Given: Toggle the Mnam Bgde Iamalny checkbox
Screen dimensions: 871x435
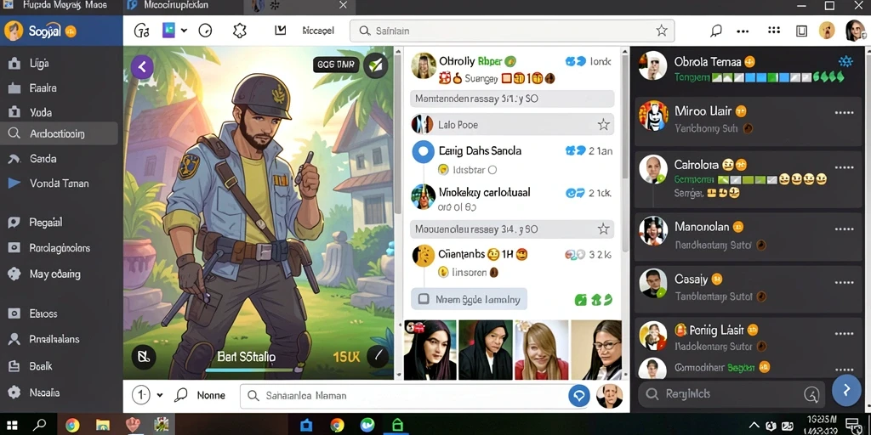Looking at the screenshot, I should click(x=424, y=299).
